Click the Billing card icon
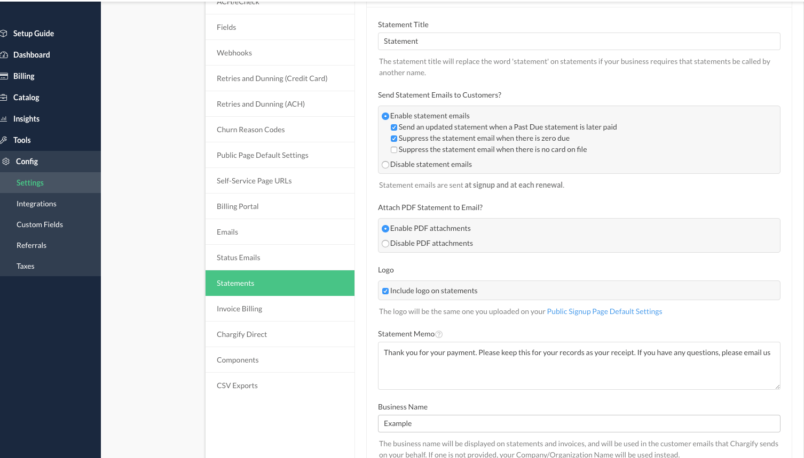The image size is (804, 458). [3, 76]
